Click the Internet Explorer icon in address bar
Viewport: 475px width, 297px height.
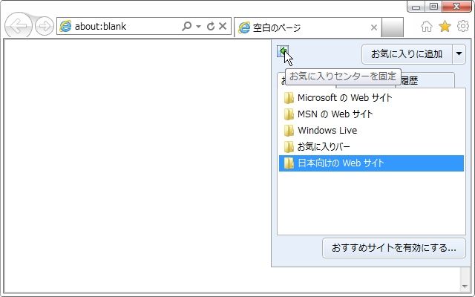65,27
